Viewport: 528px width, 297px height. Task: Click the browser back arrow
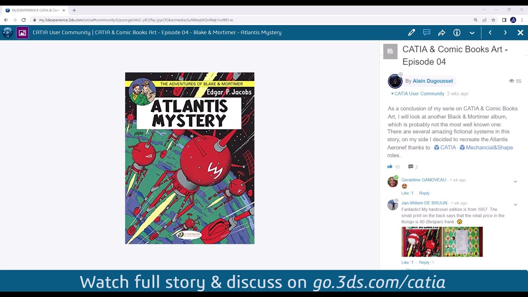(x=6, y=20)
